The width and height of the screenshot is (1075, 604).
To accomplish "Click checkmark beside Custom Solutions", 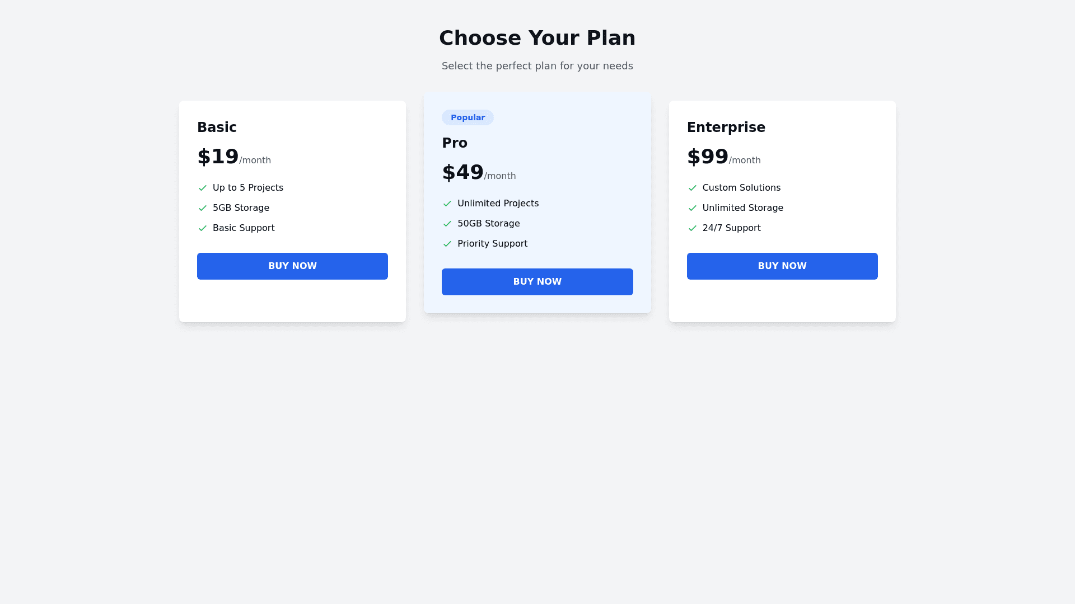I will 693,188.
